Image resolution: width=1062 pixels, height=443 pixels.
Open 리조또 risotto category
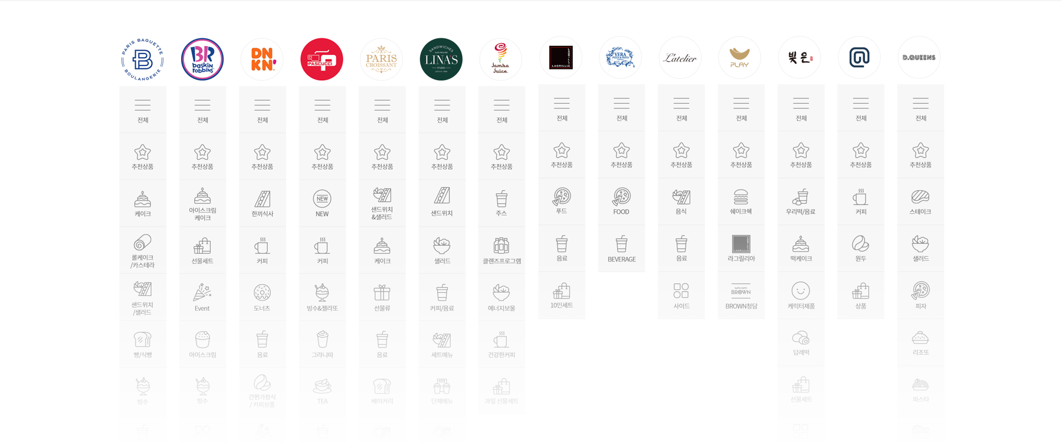[x=920, y=343]
